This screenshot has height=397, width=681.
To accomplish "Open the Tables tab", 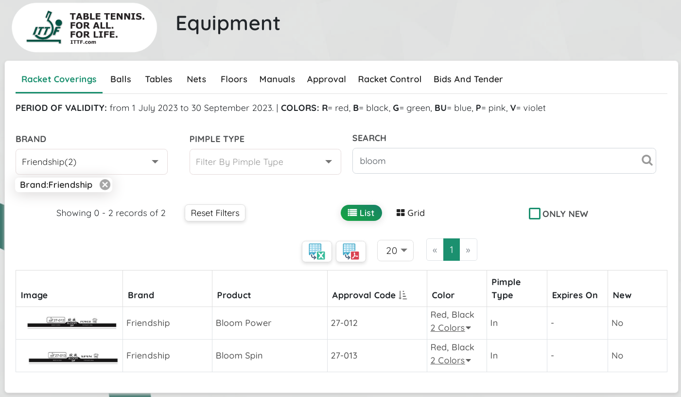I will [x=159, y=79].
